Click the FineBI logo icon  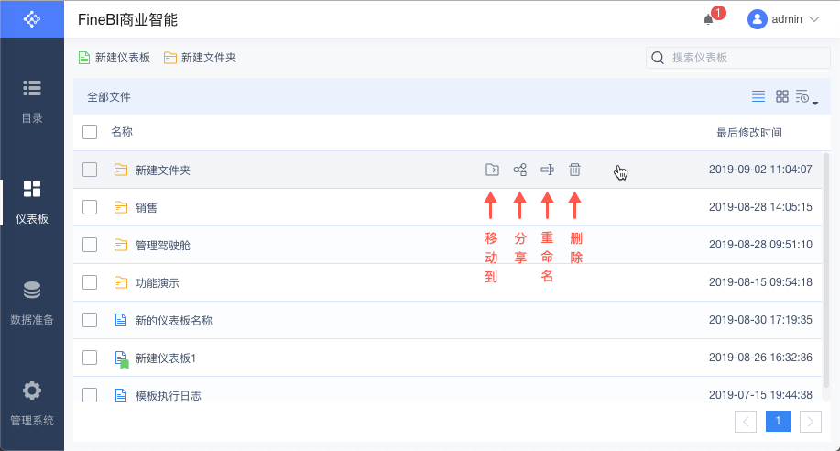[32, 19]
